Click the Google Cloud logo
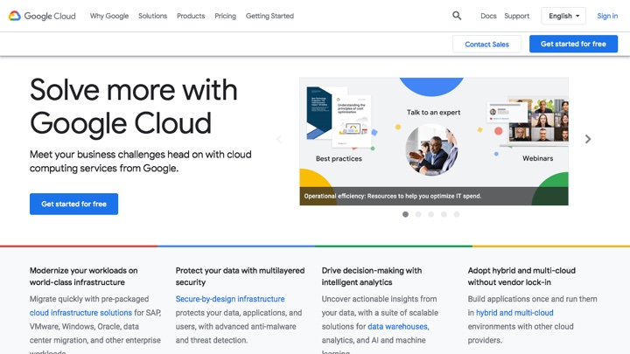The image size is (630, 354). [42, 16]
